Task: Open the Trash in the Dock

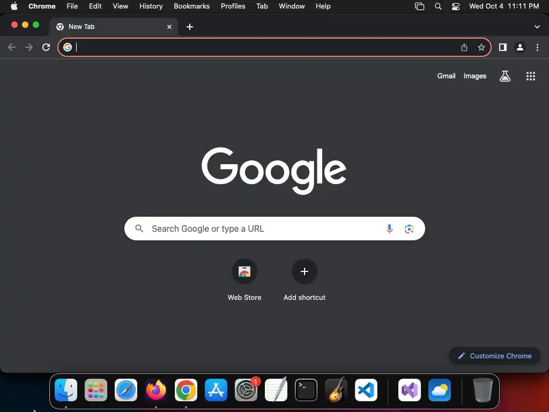Action: 483,390
